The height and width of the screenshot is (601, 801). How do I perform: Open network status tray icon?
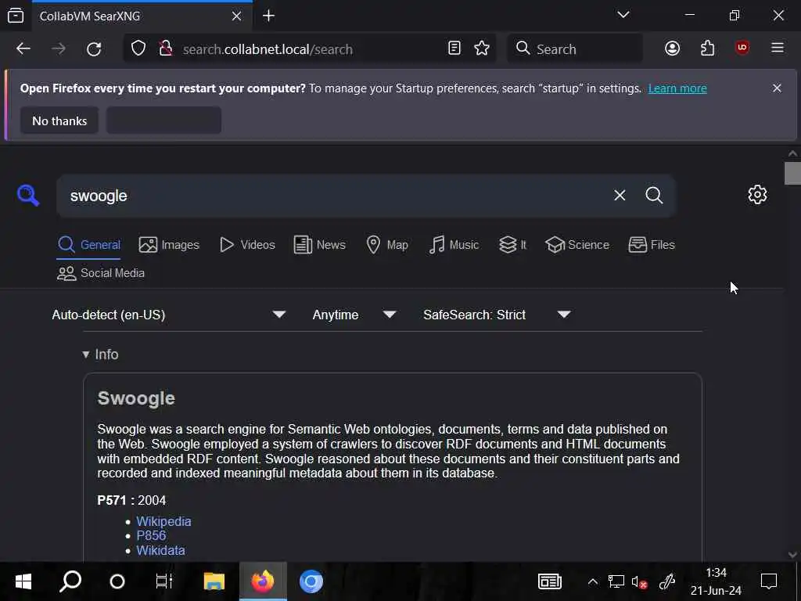pos(616,581)
